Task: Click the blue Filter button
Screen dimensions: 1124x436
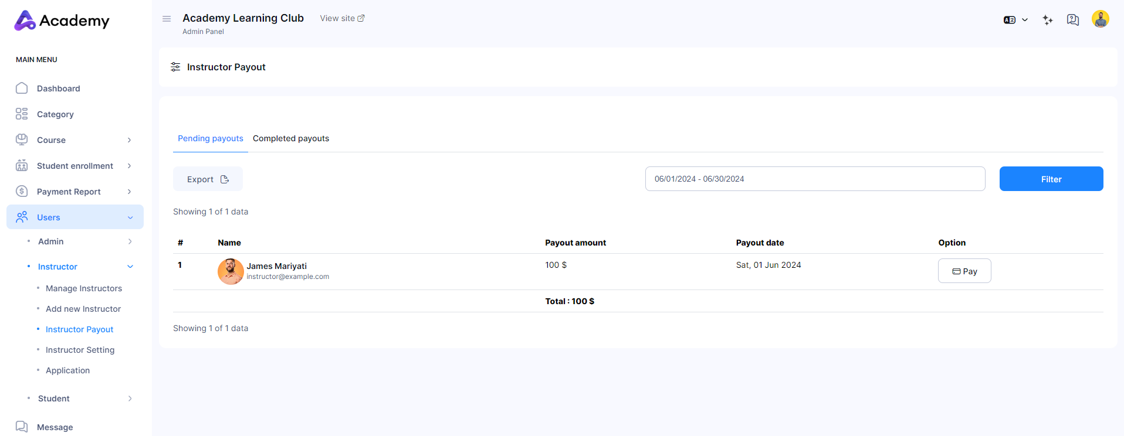Action: [1051, 179]
